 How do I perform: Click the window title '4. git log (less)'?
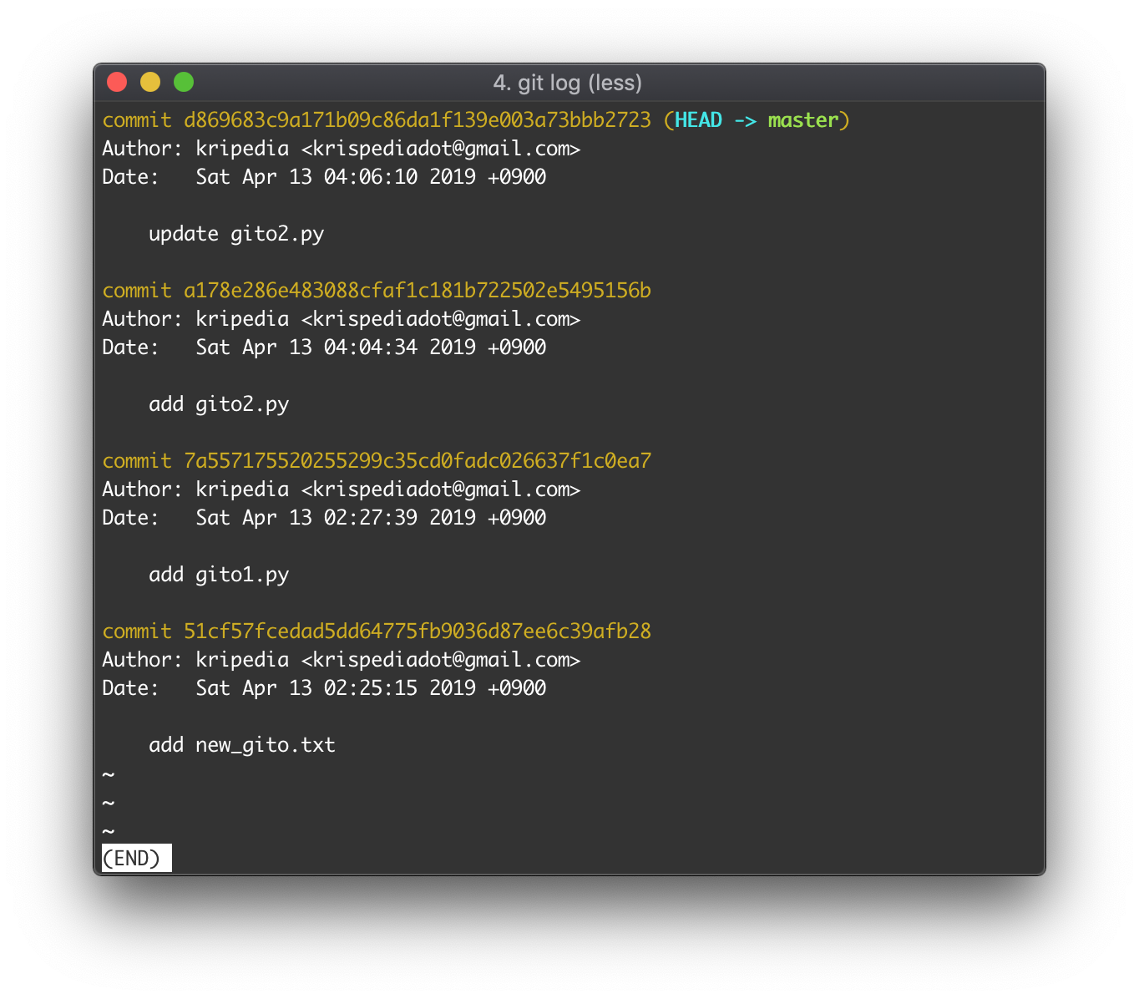click(x=568, y=83)
